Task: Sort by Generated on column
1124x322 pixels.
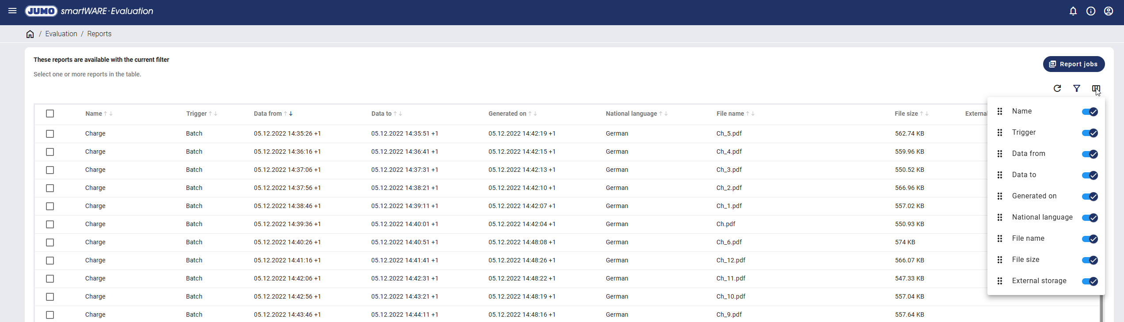Action: (x=507, y=114)
